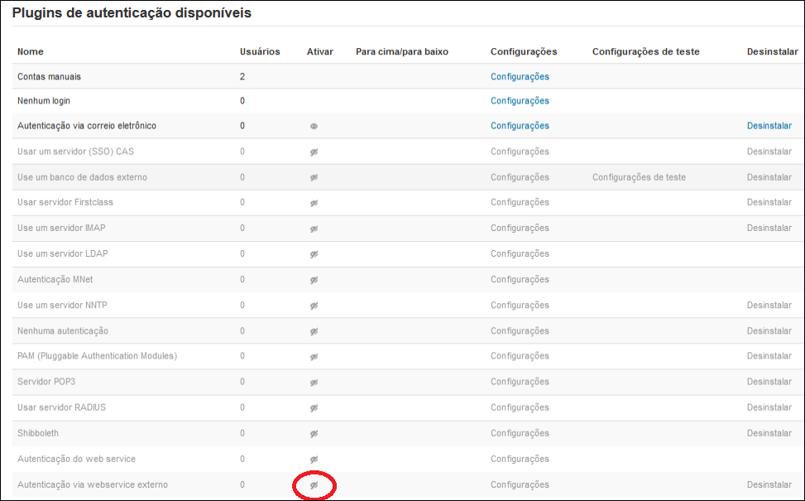The width and height of the screenshot is (805, 501).
Task: Click Desinstalar for Autenticação via correio eletrônico
Action: tap(769, 125)
